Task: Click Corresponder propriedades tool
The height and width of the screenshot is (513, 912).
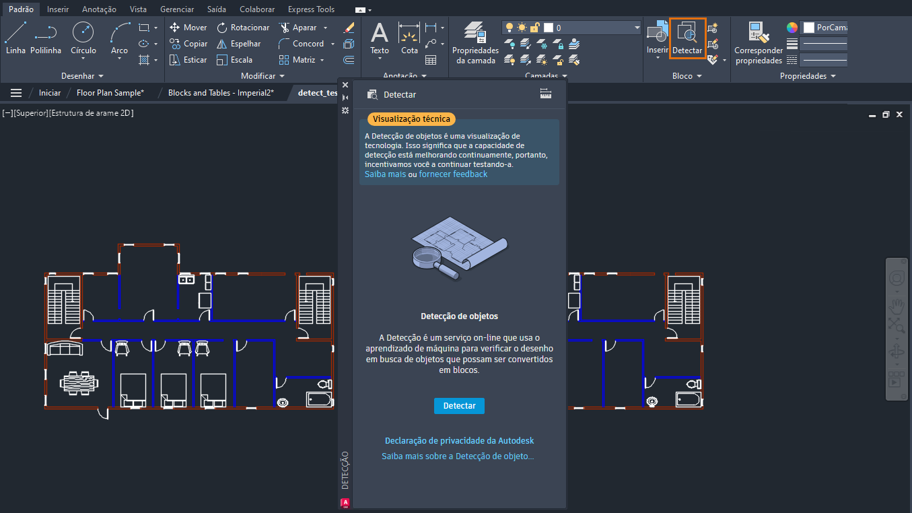Action: tap(759, 42)
